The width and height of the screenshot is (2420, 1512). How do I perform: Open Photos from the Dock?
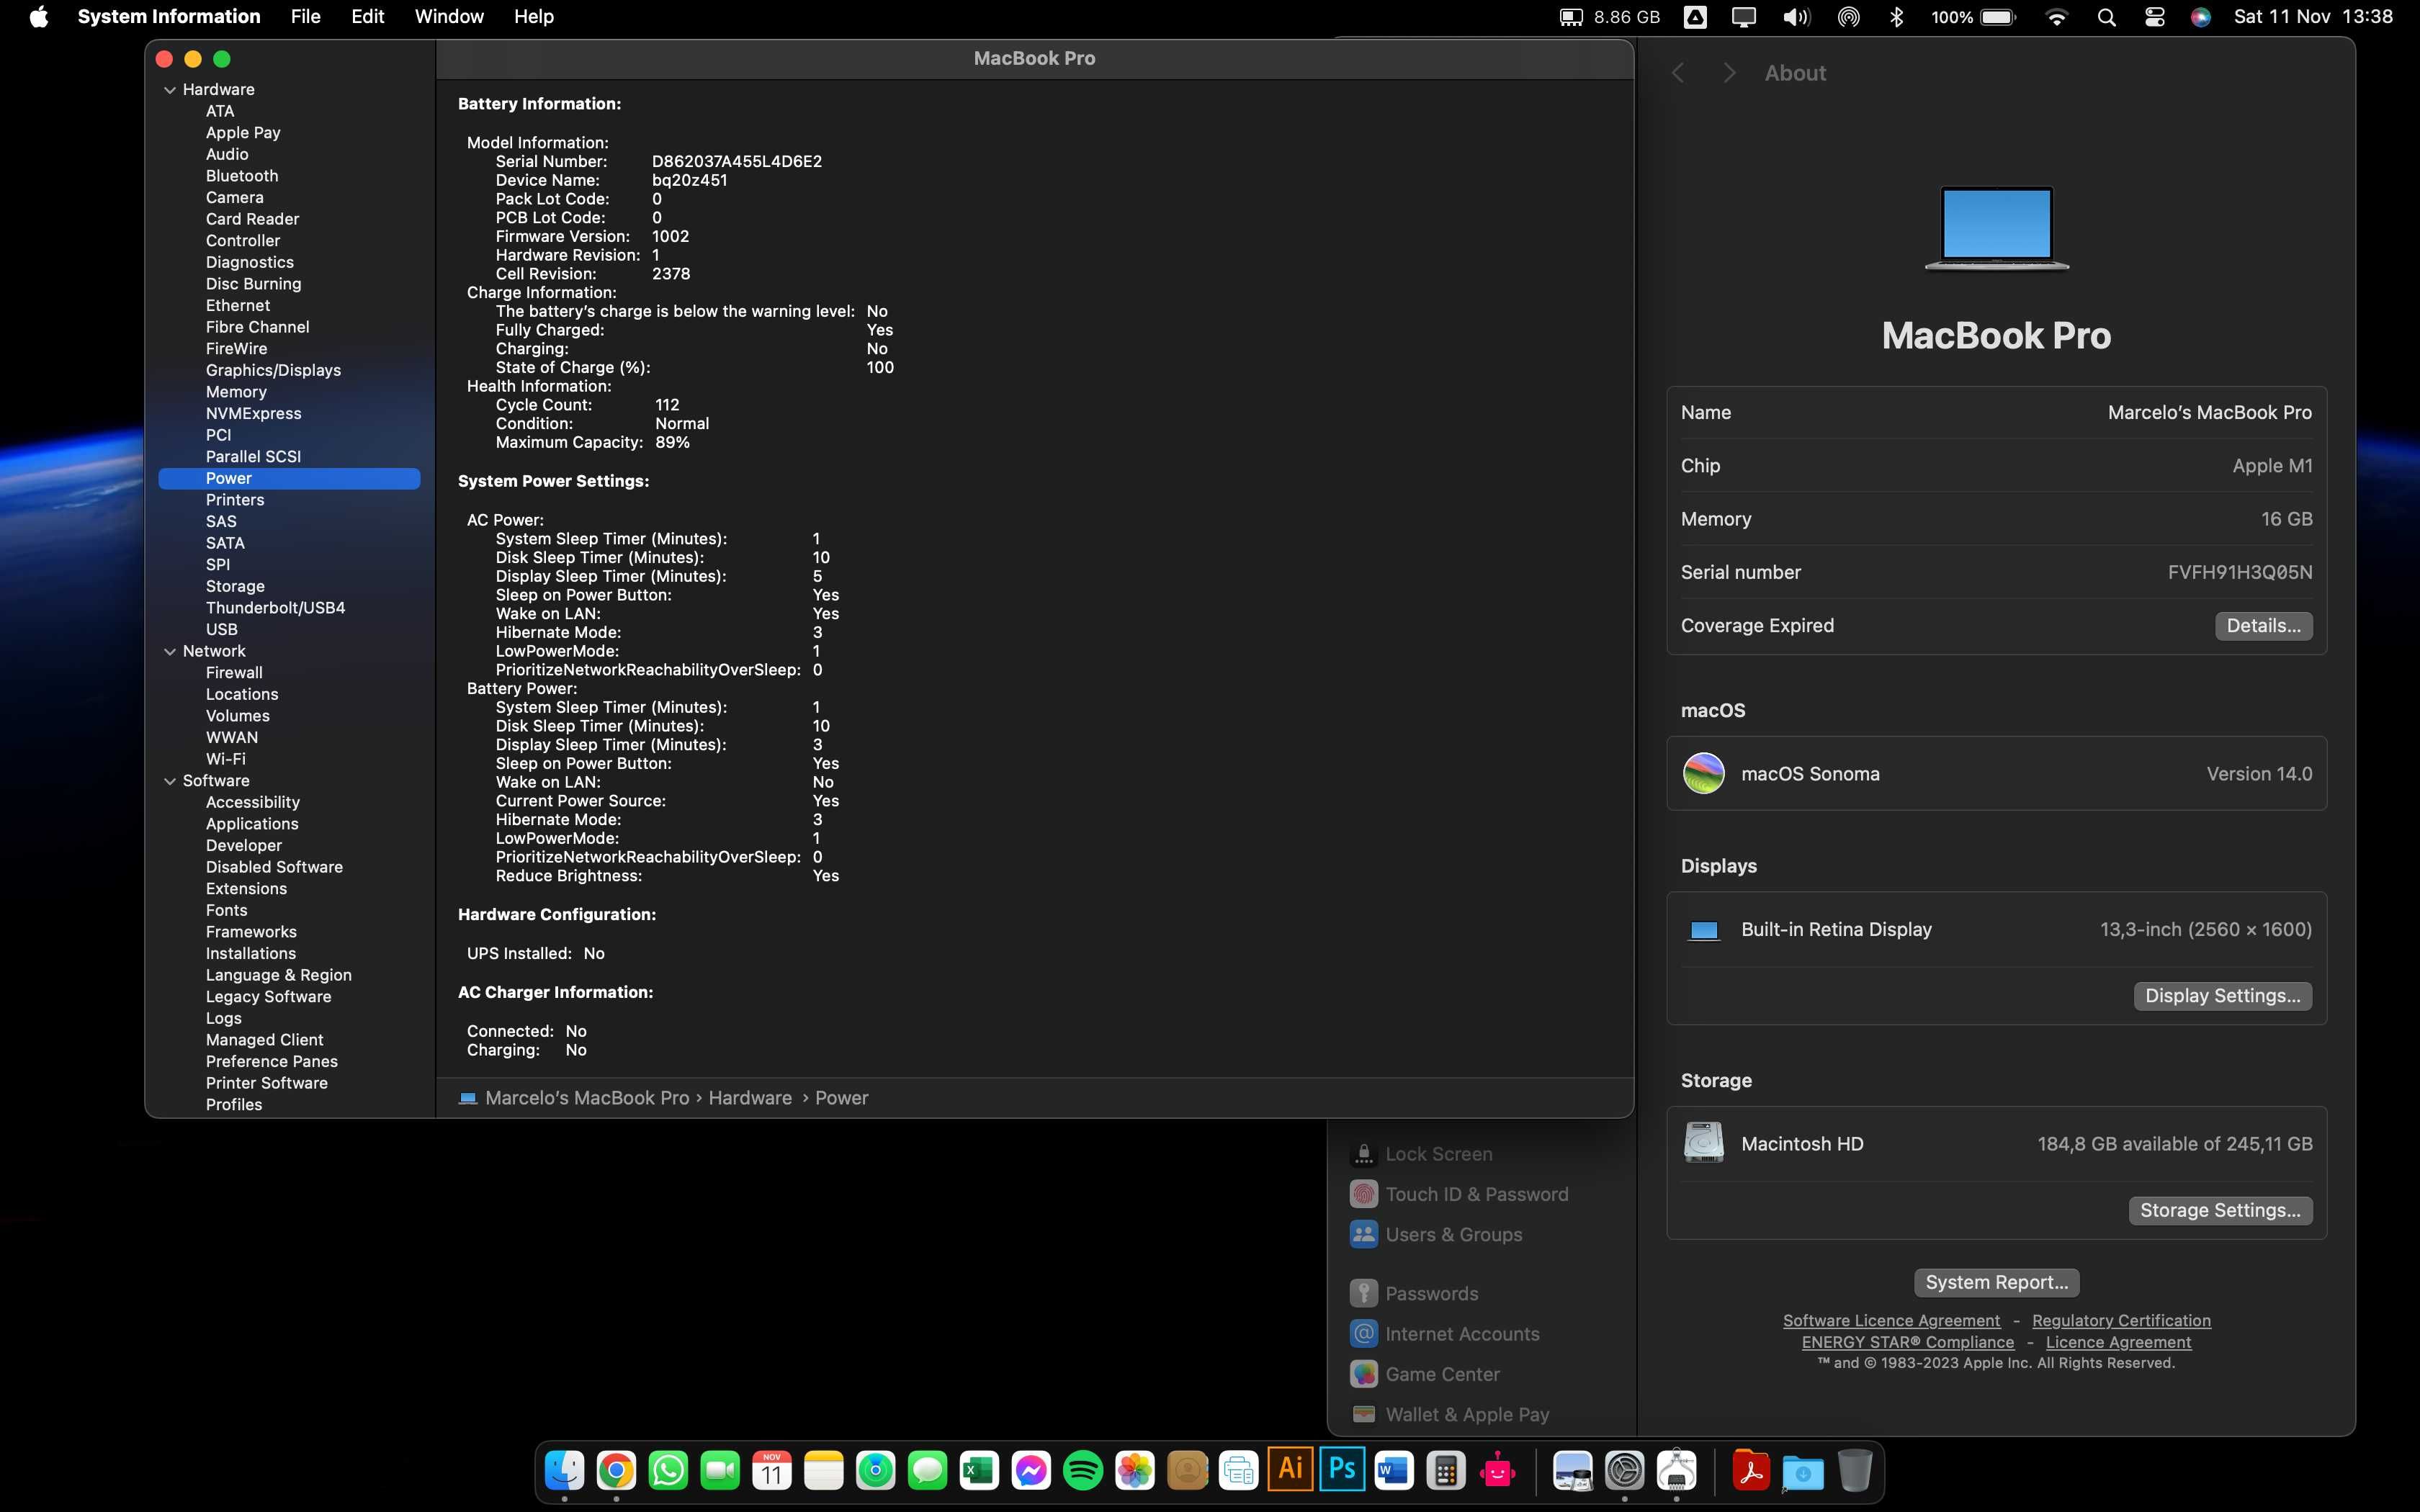tap(1135, 1470)
